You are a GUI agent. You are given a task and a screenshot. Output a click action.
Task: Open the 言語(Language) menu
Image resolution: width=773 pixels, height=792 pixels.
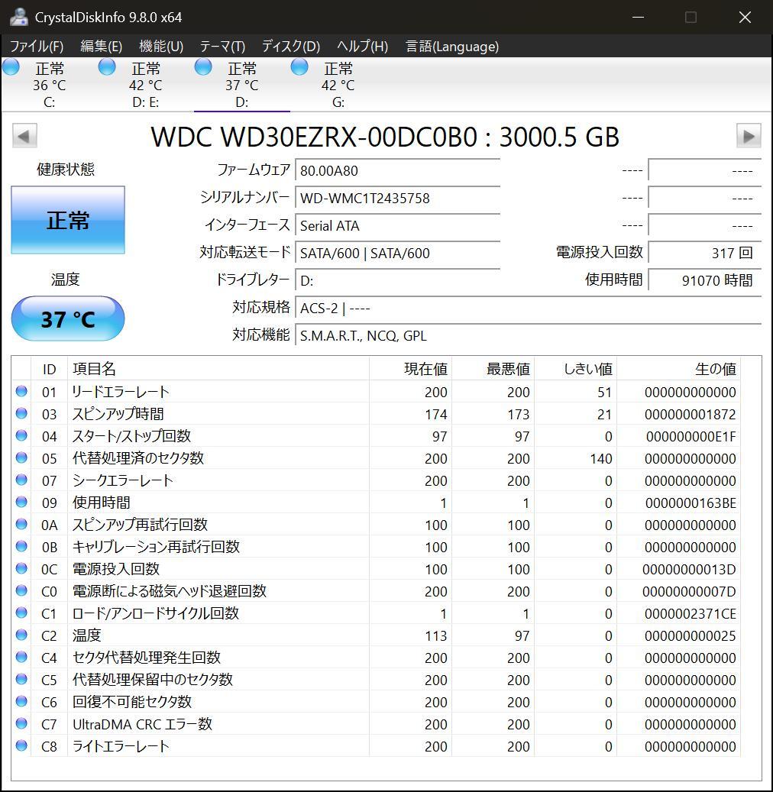pyautogui.click(x=452, y=47)
